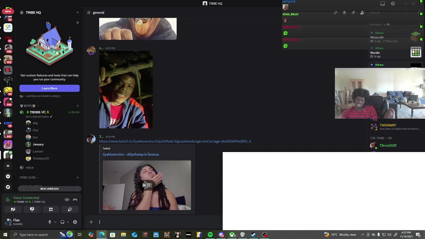Collapse the BOTS category
The width and height of the screenshot is (425, 239).
point(30,106)
